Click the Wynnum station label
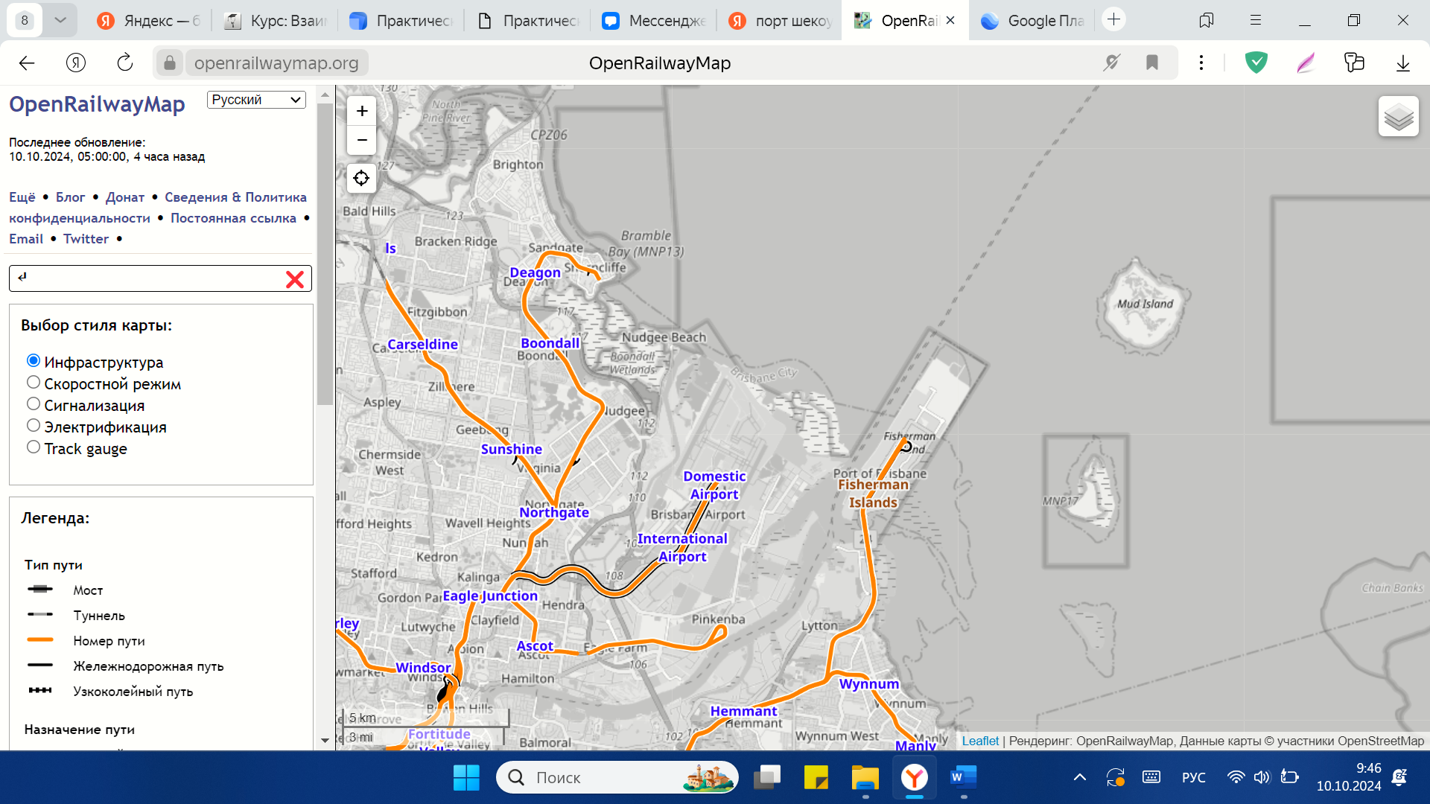The width and height of the screenshot is (1430, 804). tap(869, 684)
